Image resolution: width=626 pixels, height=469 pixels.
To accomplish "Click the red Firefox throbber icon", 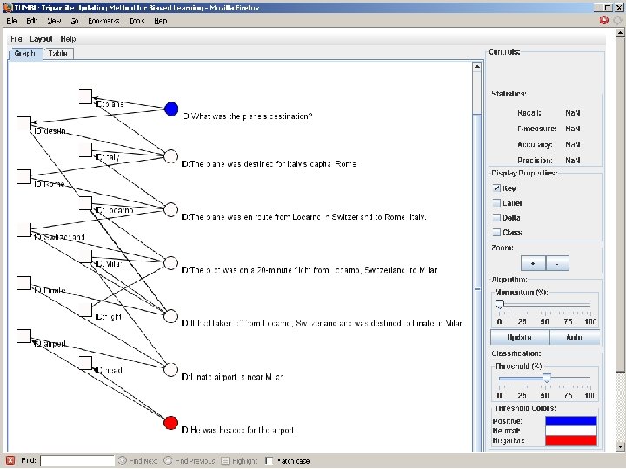I will pos(604,20).
